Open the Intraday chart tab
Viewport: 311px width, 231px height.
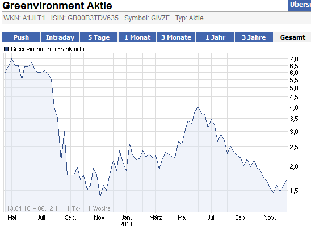60,37
